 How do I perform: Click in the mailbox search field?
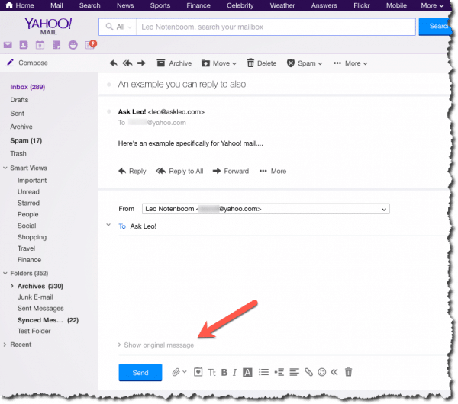(x=276, y=27)
